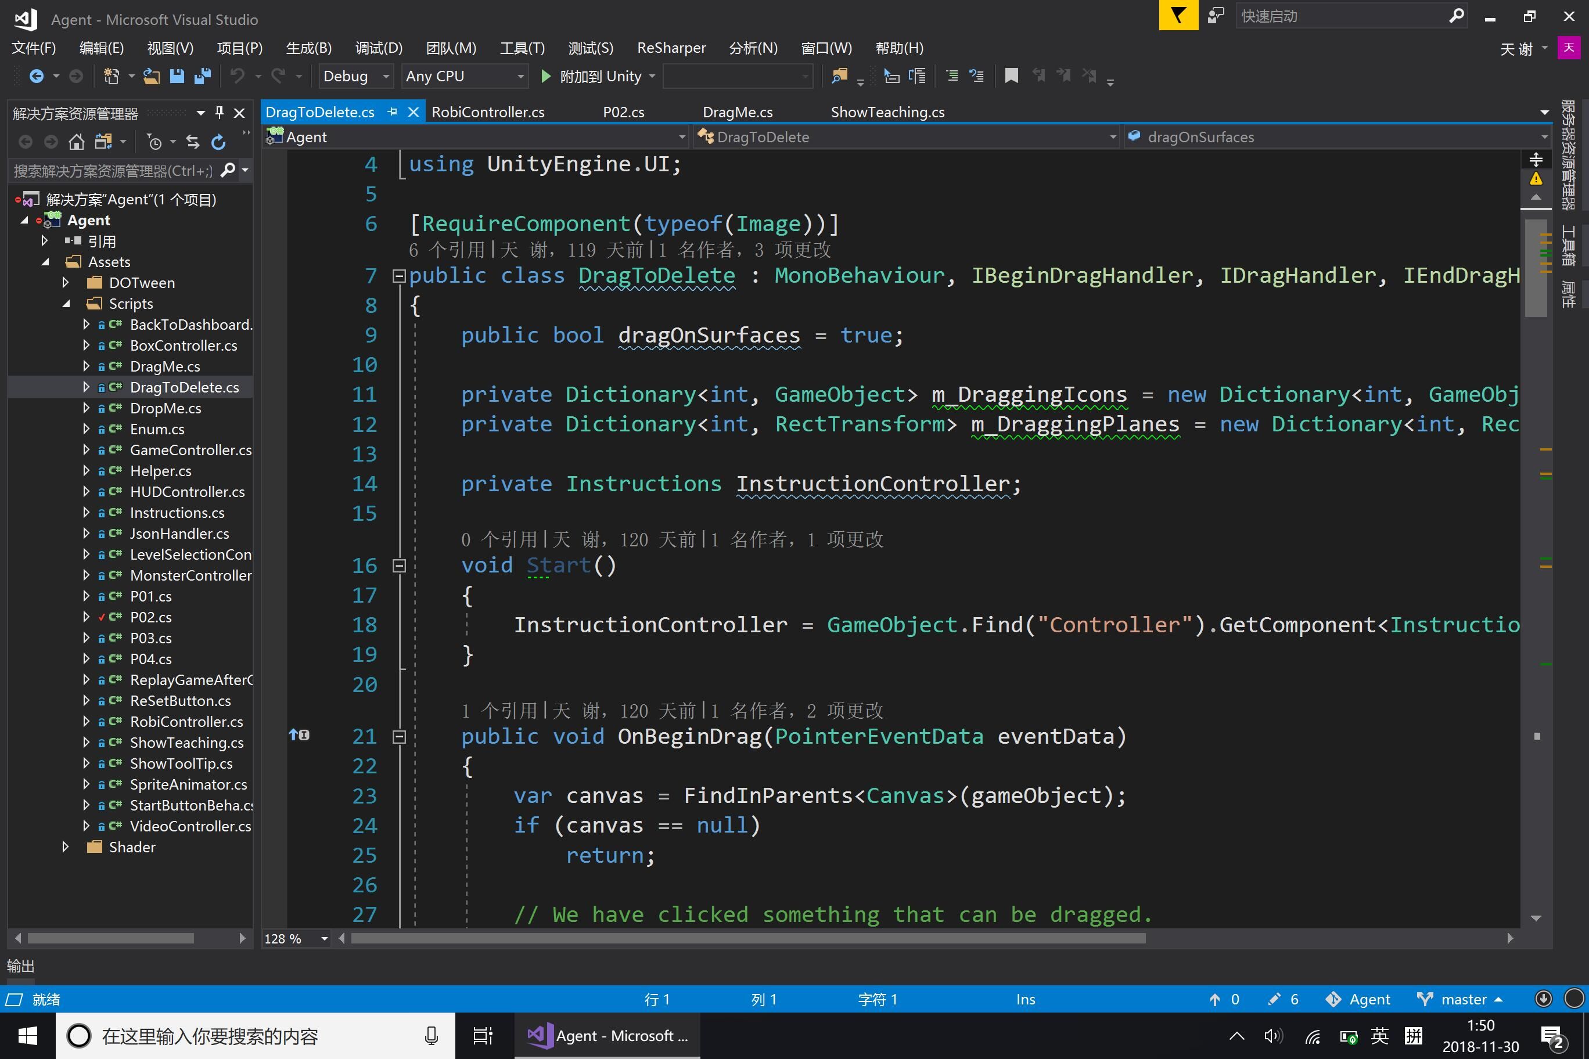Viewport: 1589px width, 1059px height.
Task: Expand the Shader folder
Action: click(x=66, y=847)
